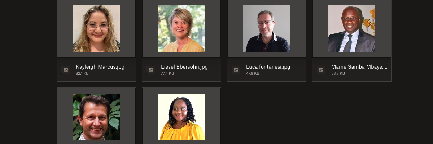The width and height of the screenshot is (433, 144).
Task: Open the Kayleigh Marcus photo thumbnail
Action: [x=96, y=28]
